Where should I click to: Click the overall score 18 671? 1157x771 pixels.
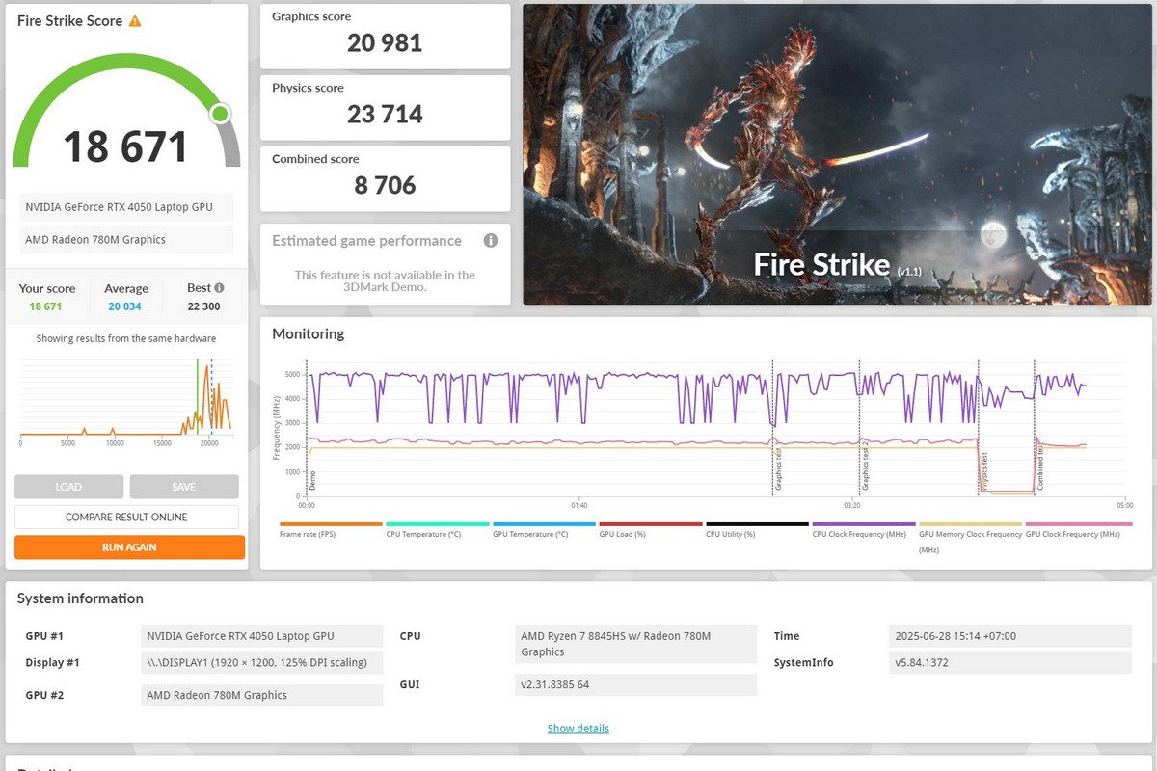click(x=125, y=146)
